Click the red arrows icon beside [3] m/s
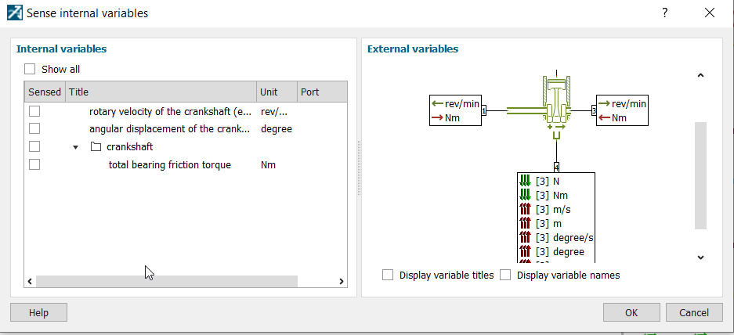 click(x=525, y=210)
